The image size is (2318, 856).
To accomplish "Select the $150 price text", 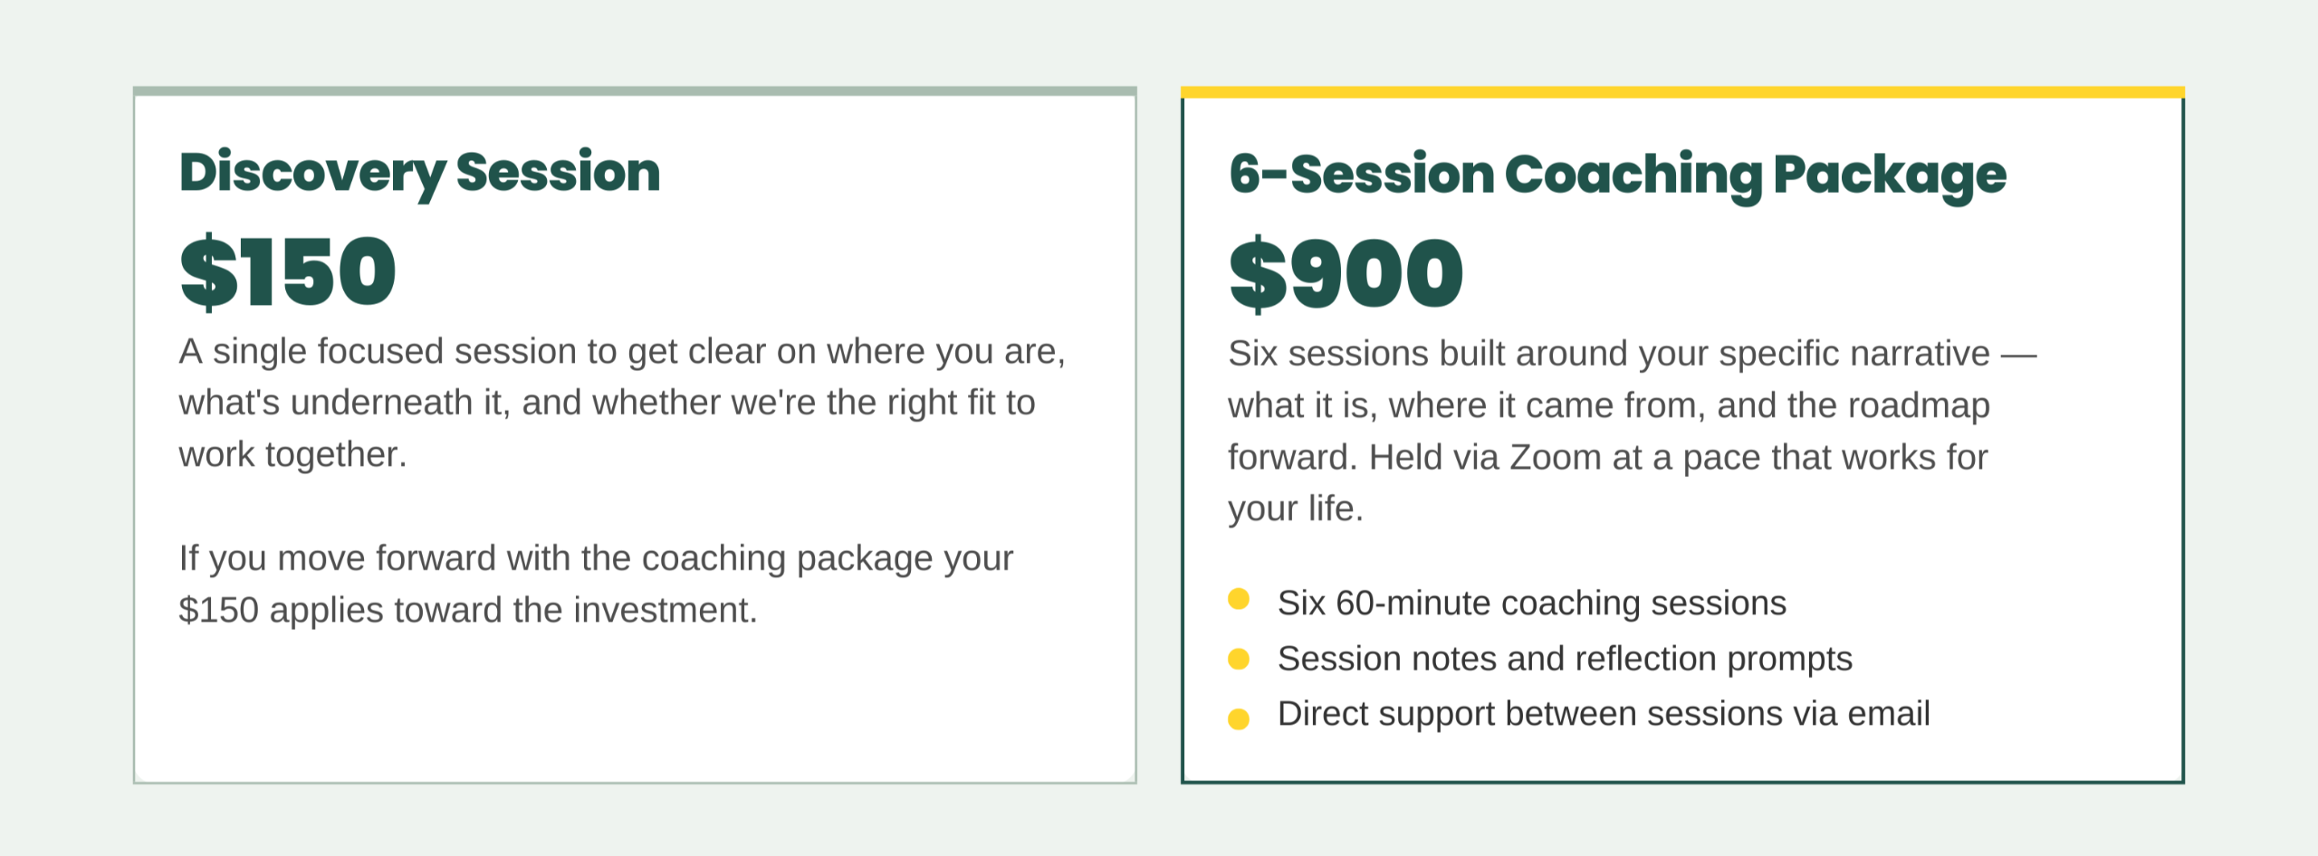I will coord(288,271).
